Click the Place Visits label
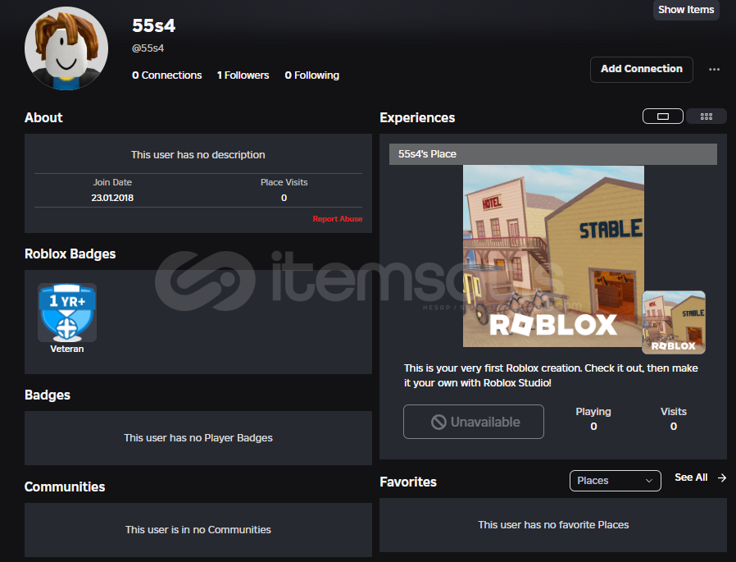 [x=284, y=182]
